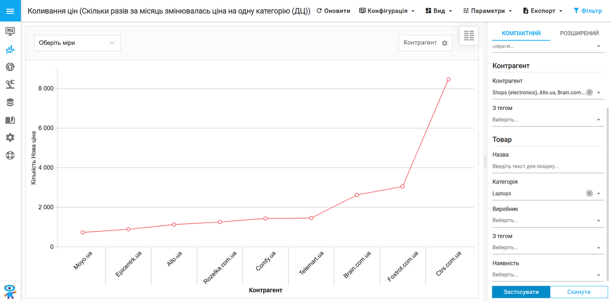Open the database stack icon in sidebar
This screenshot has width=611, height=302.
coord(10,102)
